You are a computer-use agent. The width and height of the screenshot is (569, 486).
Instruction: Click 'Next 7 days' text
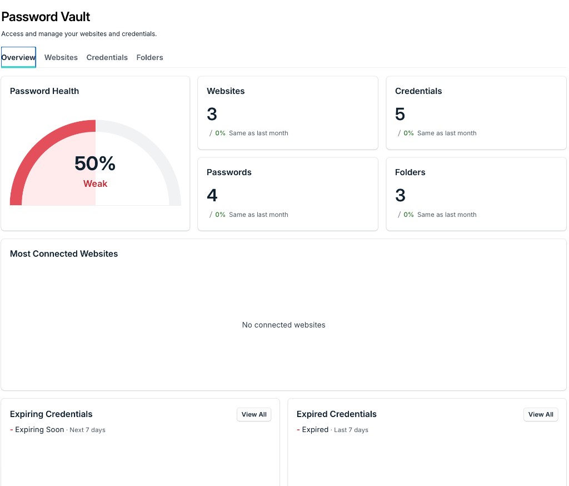87,430
